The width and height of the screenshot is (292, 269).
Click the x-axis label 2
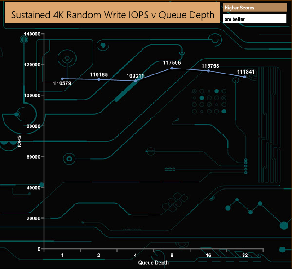click(x=99, y=255)
